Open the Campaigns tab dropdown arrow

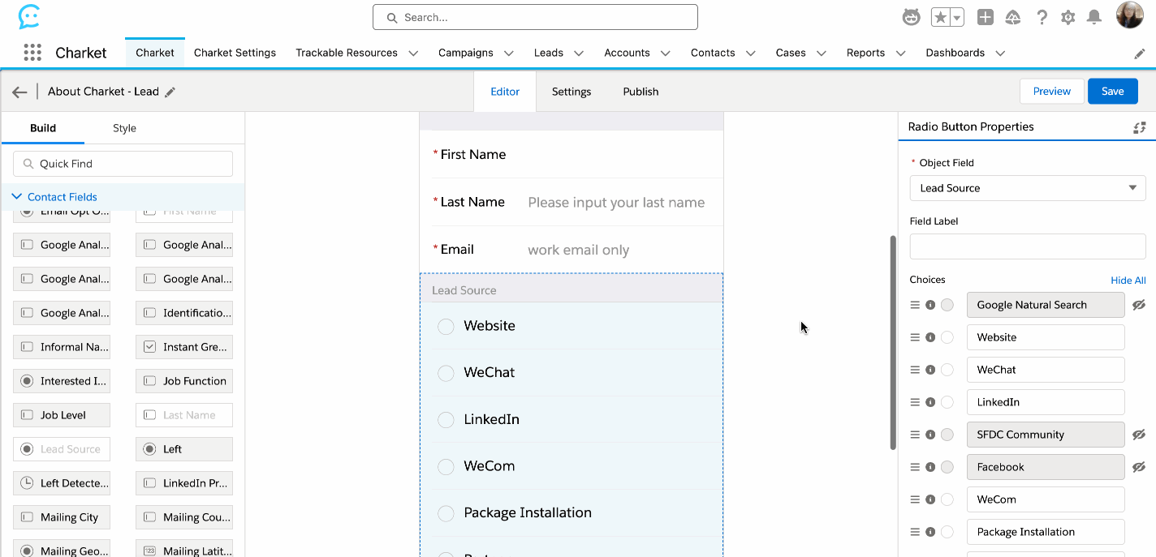coord(509,54)
